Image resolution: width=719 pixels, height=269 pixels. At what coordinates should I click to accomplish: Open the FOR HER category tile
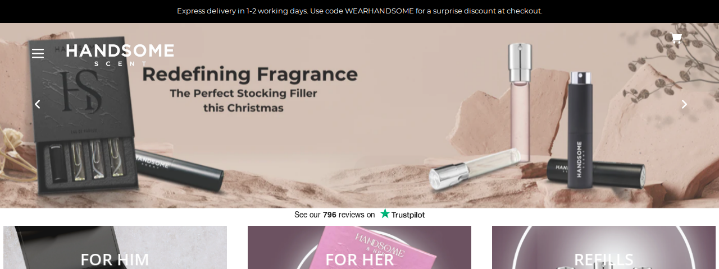coord(359,248)
